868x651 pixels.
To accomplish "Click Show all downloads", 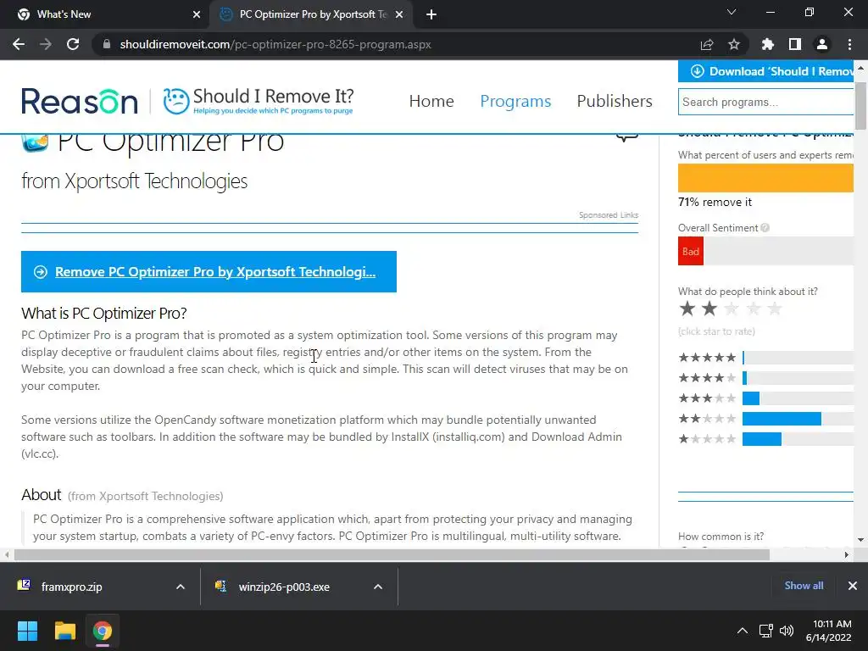I will (x=804, y=586).
